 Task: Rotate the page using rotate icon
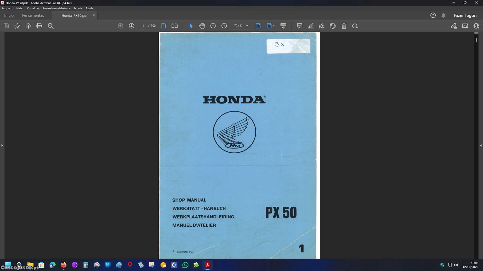(355, 26)
